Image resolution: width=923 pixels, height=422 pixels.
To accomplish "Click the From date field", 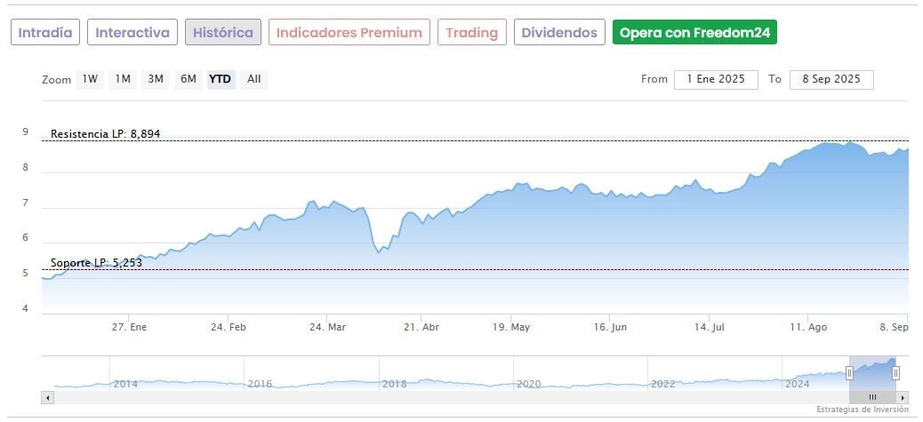I will pyautogui.click(x=716, y=79).
